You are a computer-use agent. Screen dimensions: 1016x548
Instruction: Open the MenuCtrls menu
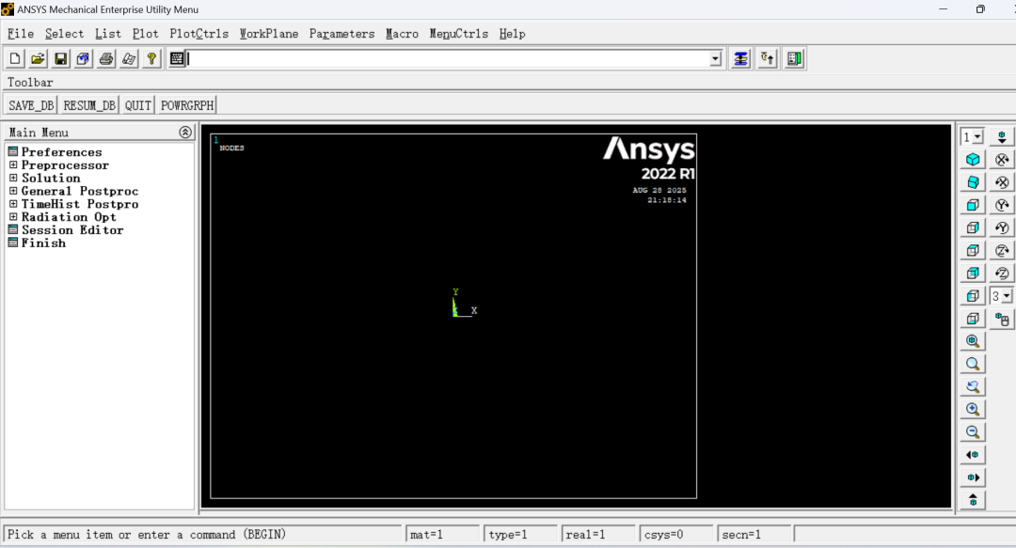(x=459, y=34)
